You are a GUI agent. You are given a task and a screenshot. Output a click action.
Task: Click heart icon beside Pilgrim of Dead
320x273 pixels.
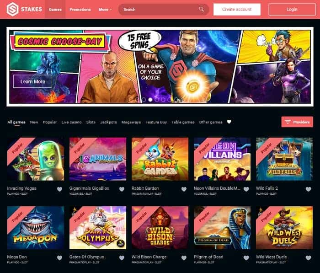(x=246, y=258)
